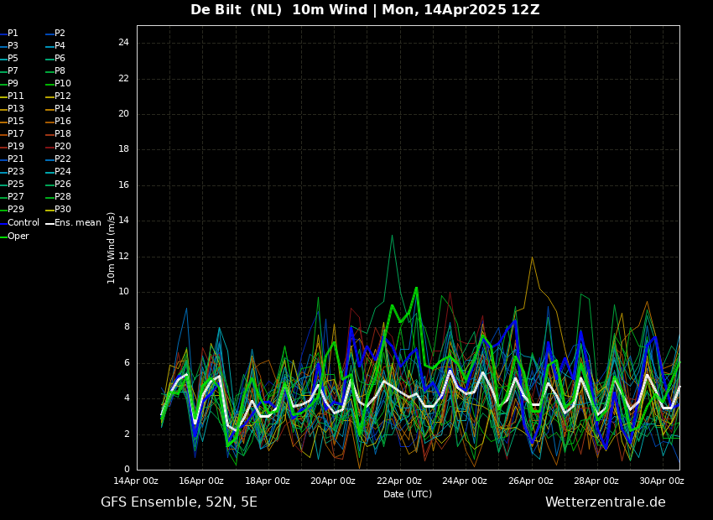Click the 26Apr 00z x-axis label
Screen dimensions: 713x520
tap(531, 481)
